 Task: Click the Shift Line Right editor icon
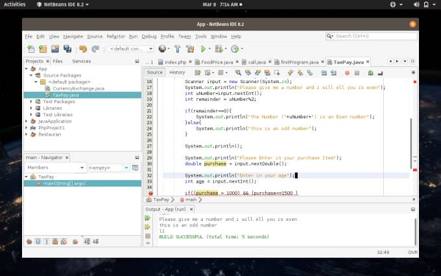[x=333, y=73]
